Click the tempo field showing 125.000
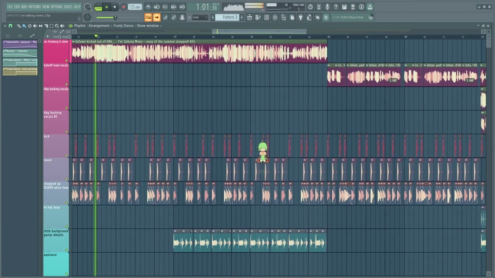 (135, 7)
